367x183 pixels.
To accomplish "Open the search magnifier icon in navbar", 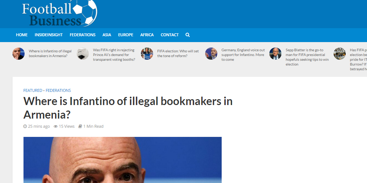I will pyautogui.click(x=188, y=35).
